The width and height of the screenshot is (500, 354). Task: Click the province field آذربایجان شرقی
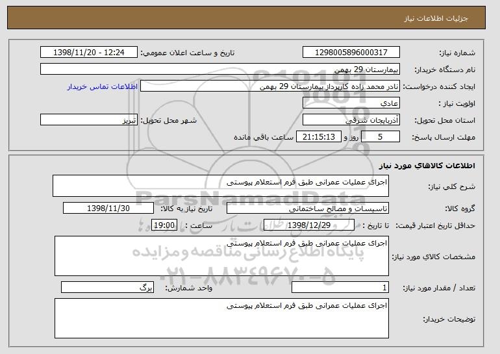coord(351,120)
